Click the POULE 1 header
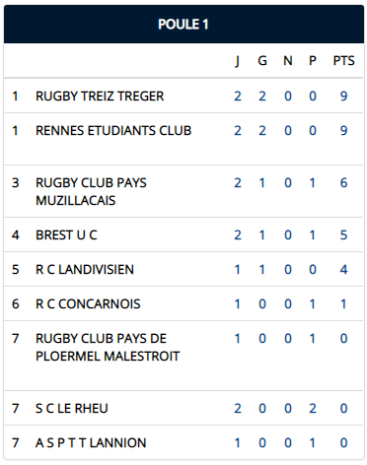The image size is (367, 465). coord(183,24)
